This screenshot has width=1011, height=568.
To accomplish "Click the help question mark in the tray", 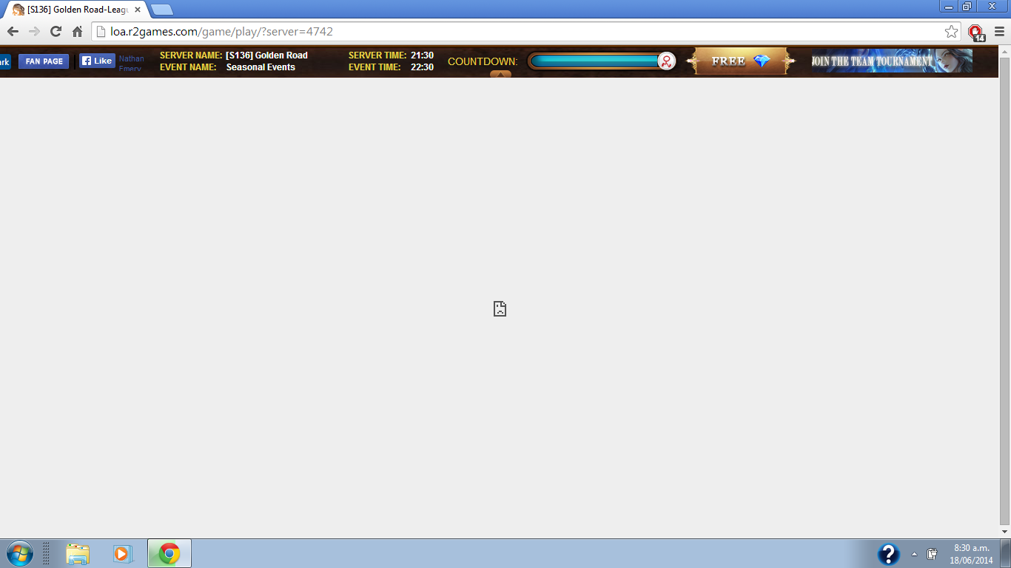I will (888, 554).
